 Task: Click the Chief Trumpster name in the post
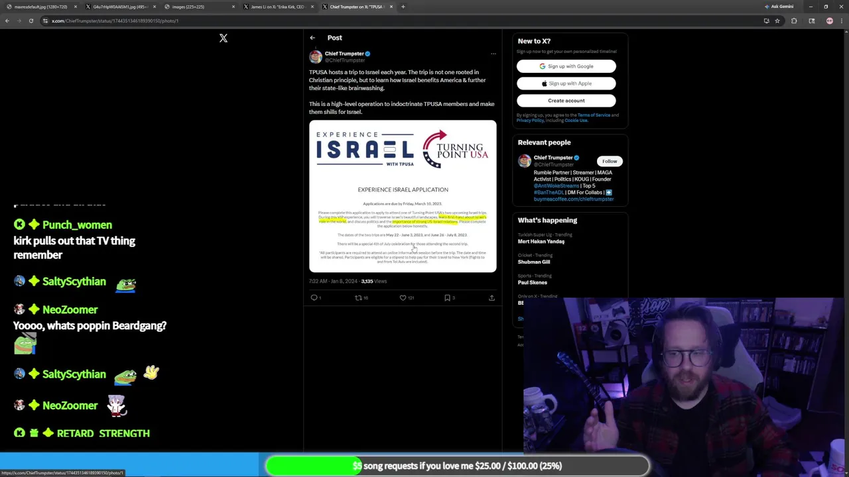pos(344,54)
